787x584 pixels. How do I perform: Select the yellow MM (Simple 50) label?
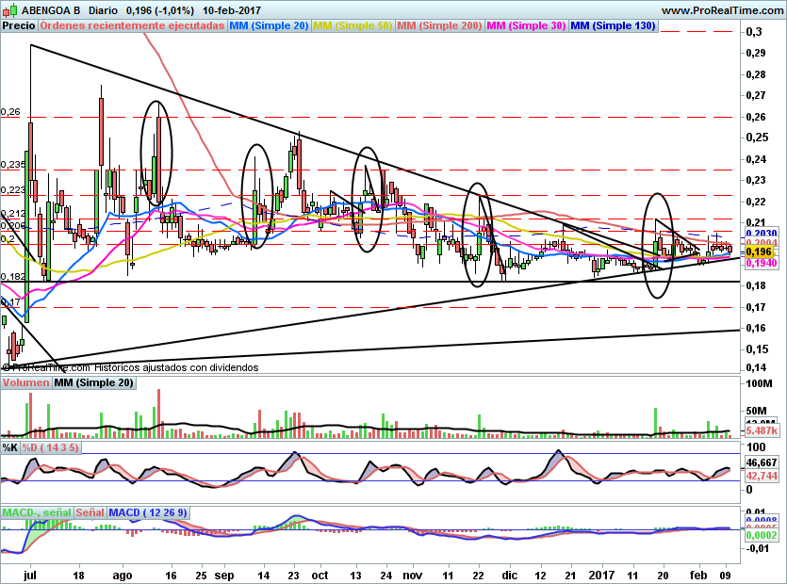pos(353,25)
